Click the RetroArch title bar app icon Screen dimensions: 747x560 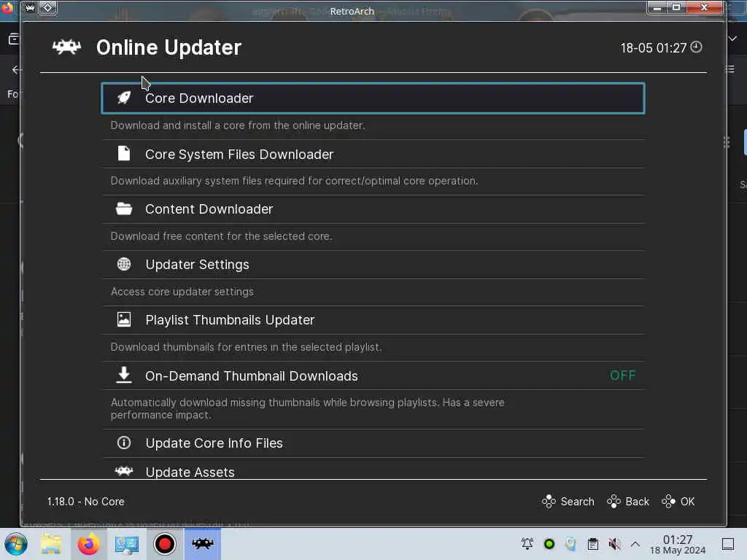29,7
